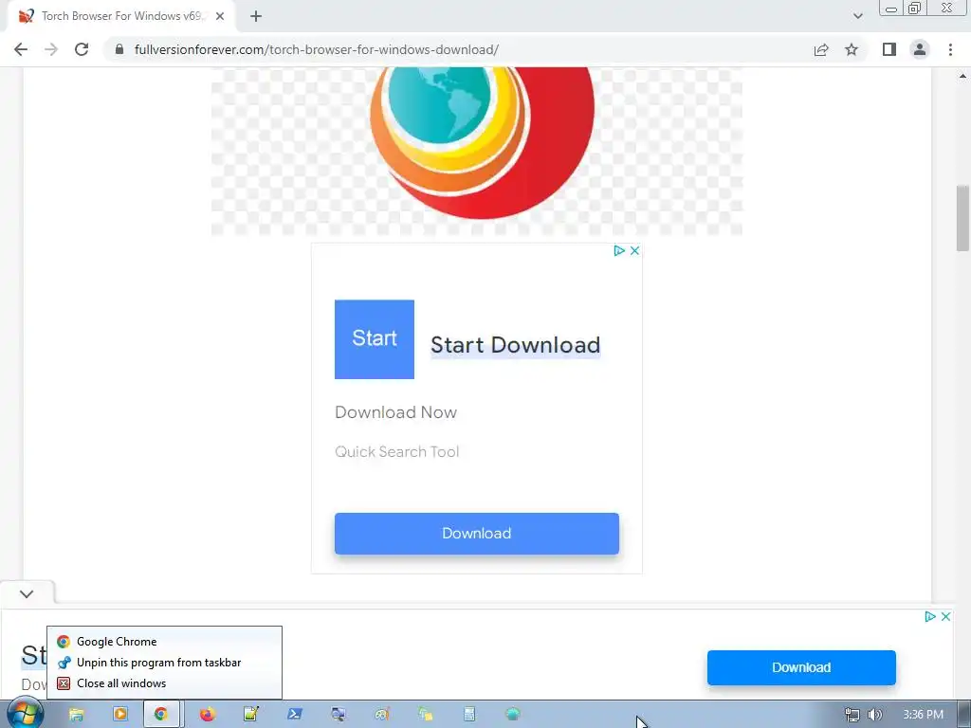View site security lock info
Screen dimensions: 971x728
pyautogui.click(x=119, y=49)
